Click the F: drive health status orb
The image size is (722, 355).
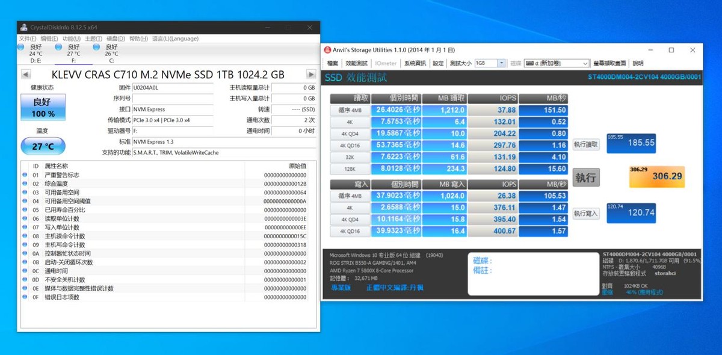click(x=58, y=47)
